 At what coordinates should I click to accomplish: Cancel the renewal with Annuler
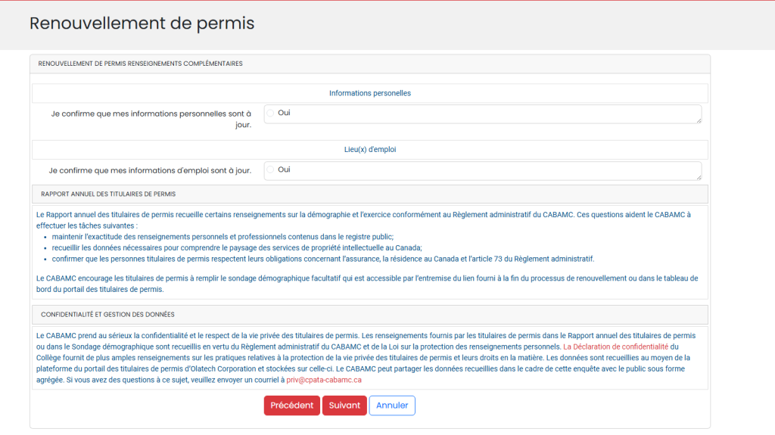point(392,405)
